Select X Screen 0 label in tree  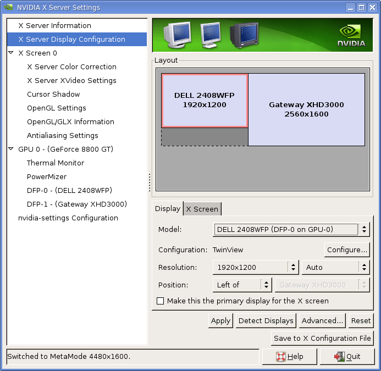[38, 53]
